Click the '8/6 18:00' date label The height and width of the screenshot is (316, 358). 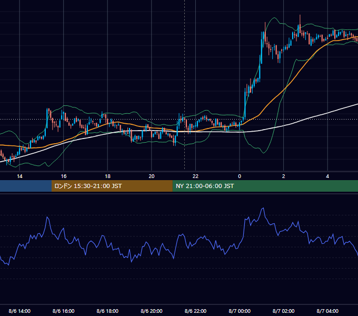pos(107,311)
